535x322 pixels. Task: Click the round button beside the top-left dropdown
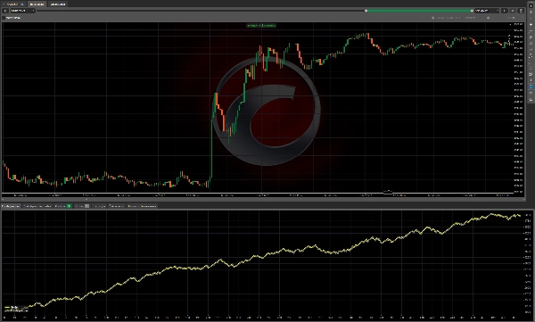5,11
